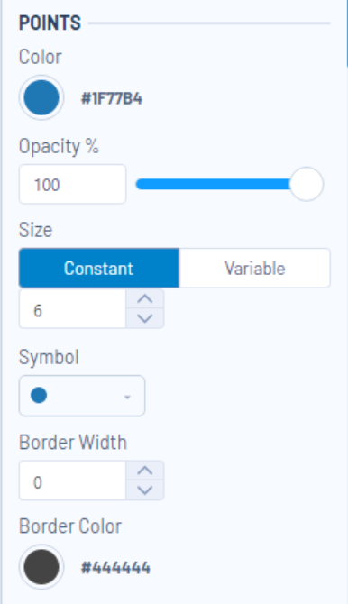Click the Symbol dropdown caret arrow

(127, 397)
